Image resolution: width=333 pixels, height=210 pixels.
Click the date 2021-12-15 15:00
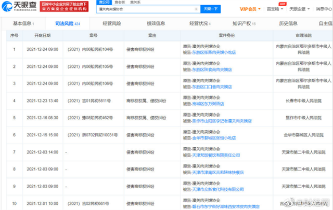(43, 135)
